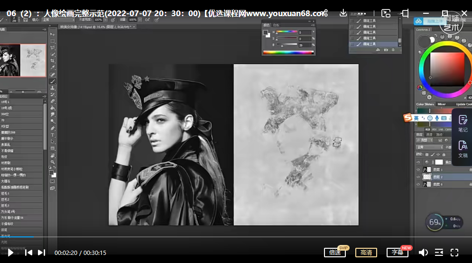
Task: Play the video
Action: coord(10,253)
